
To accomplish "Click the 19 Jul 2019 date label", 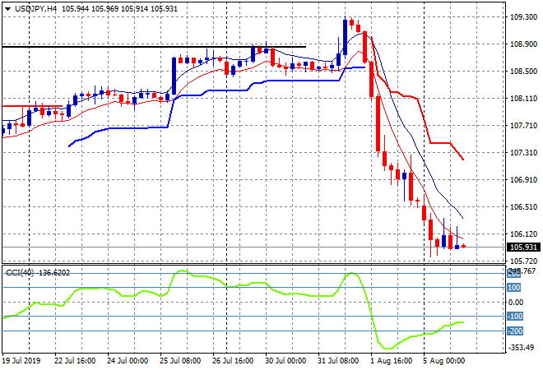I will point(21,361).
